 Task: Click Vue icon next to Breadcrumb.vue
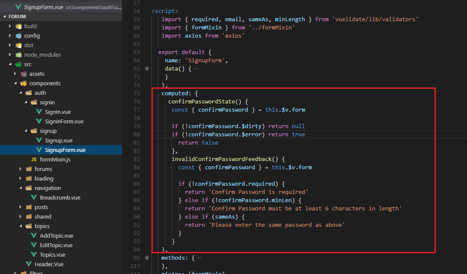pos(34,197)
